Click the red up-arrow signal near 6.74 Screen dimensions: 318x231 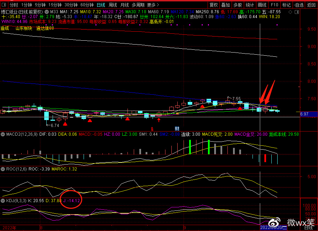click(65, 124)
